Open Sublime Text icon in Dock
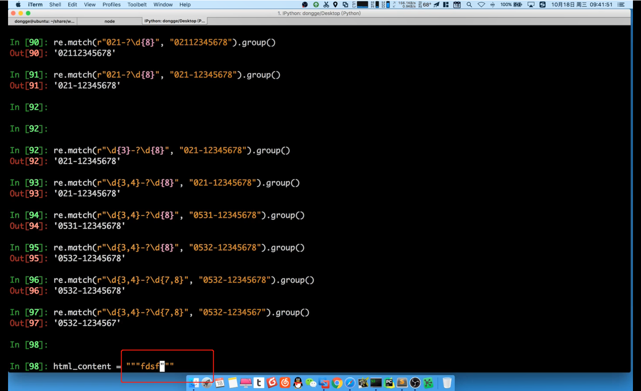The width and height of the screenshot is (641, 391). (x=402, y=382)
